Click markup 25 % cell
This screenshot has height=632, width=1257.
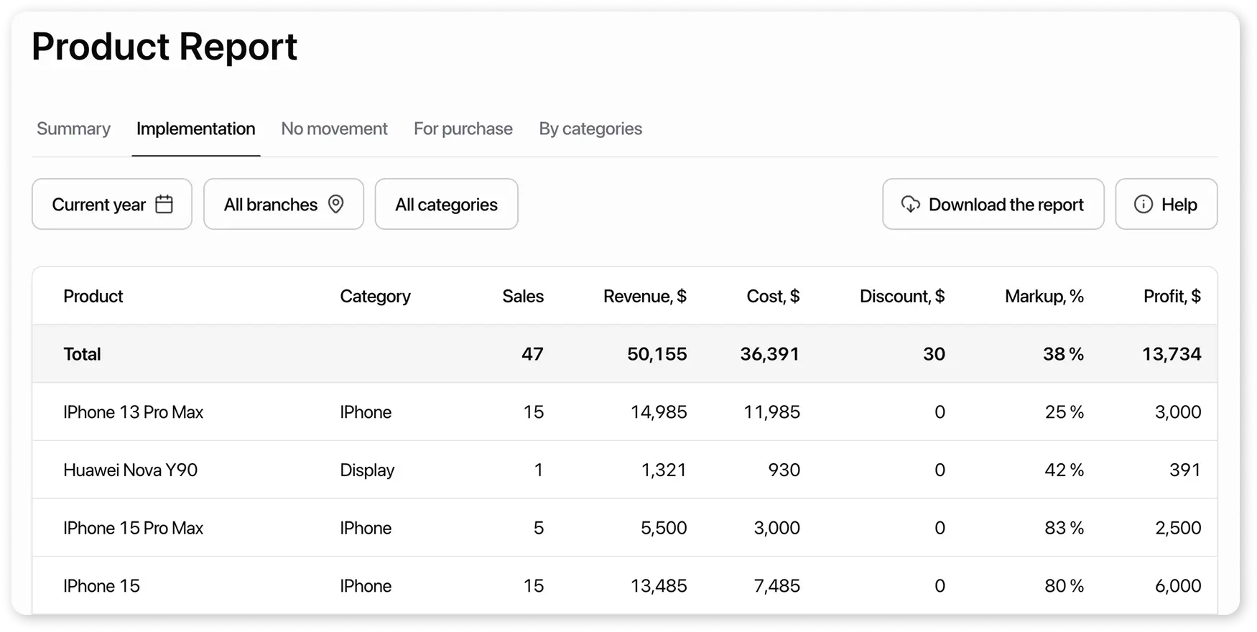[1064, 412]
